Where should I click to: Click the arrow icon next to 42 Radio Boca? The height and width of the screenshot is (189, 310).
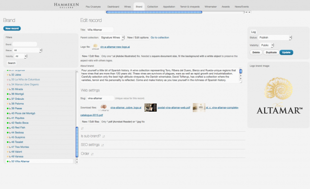[x=10, y=123]
